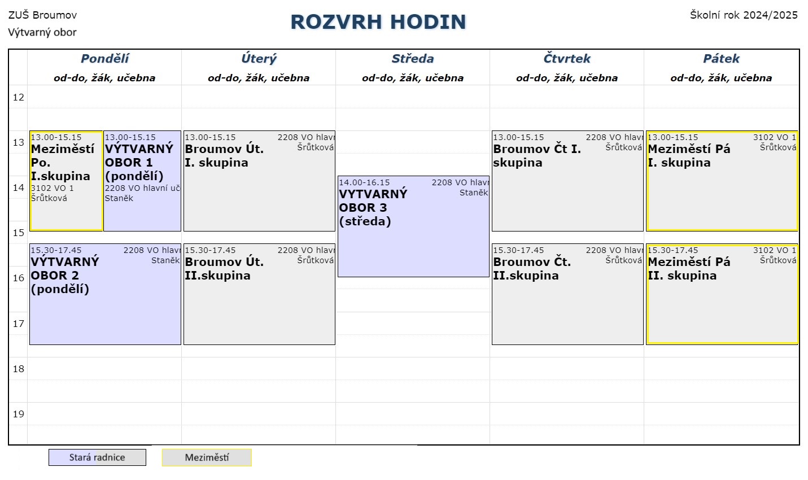Open VÝTVARNÝ OBOR 3 (středa) block
The height and width of the screenshot is (480, 808).
pos(413,226)
